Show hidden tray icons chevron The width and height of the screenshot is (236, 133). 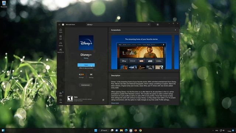pyautogui.click(x=213, y=130)
